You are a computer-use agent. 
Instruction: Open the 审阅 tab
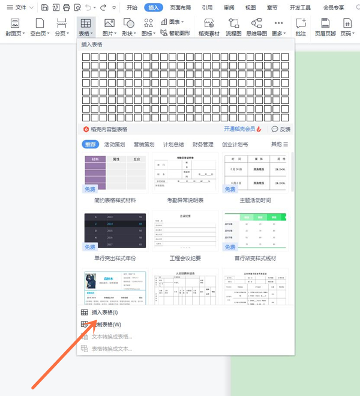pyautogui.click(x=229, y=8)
